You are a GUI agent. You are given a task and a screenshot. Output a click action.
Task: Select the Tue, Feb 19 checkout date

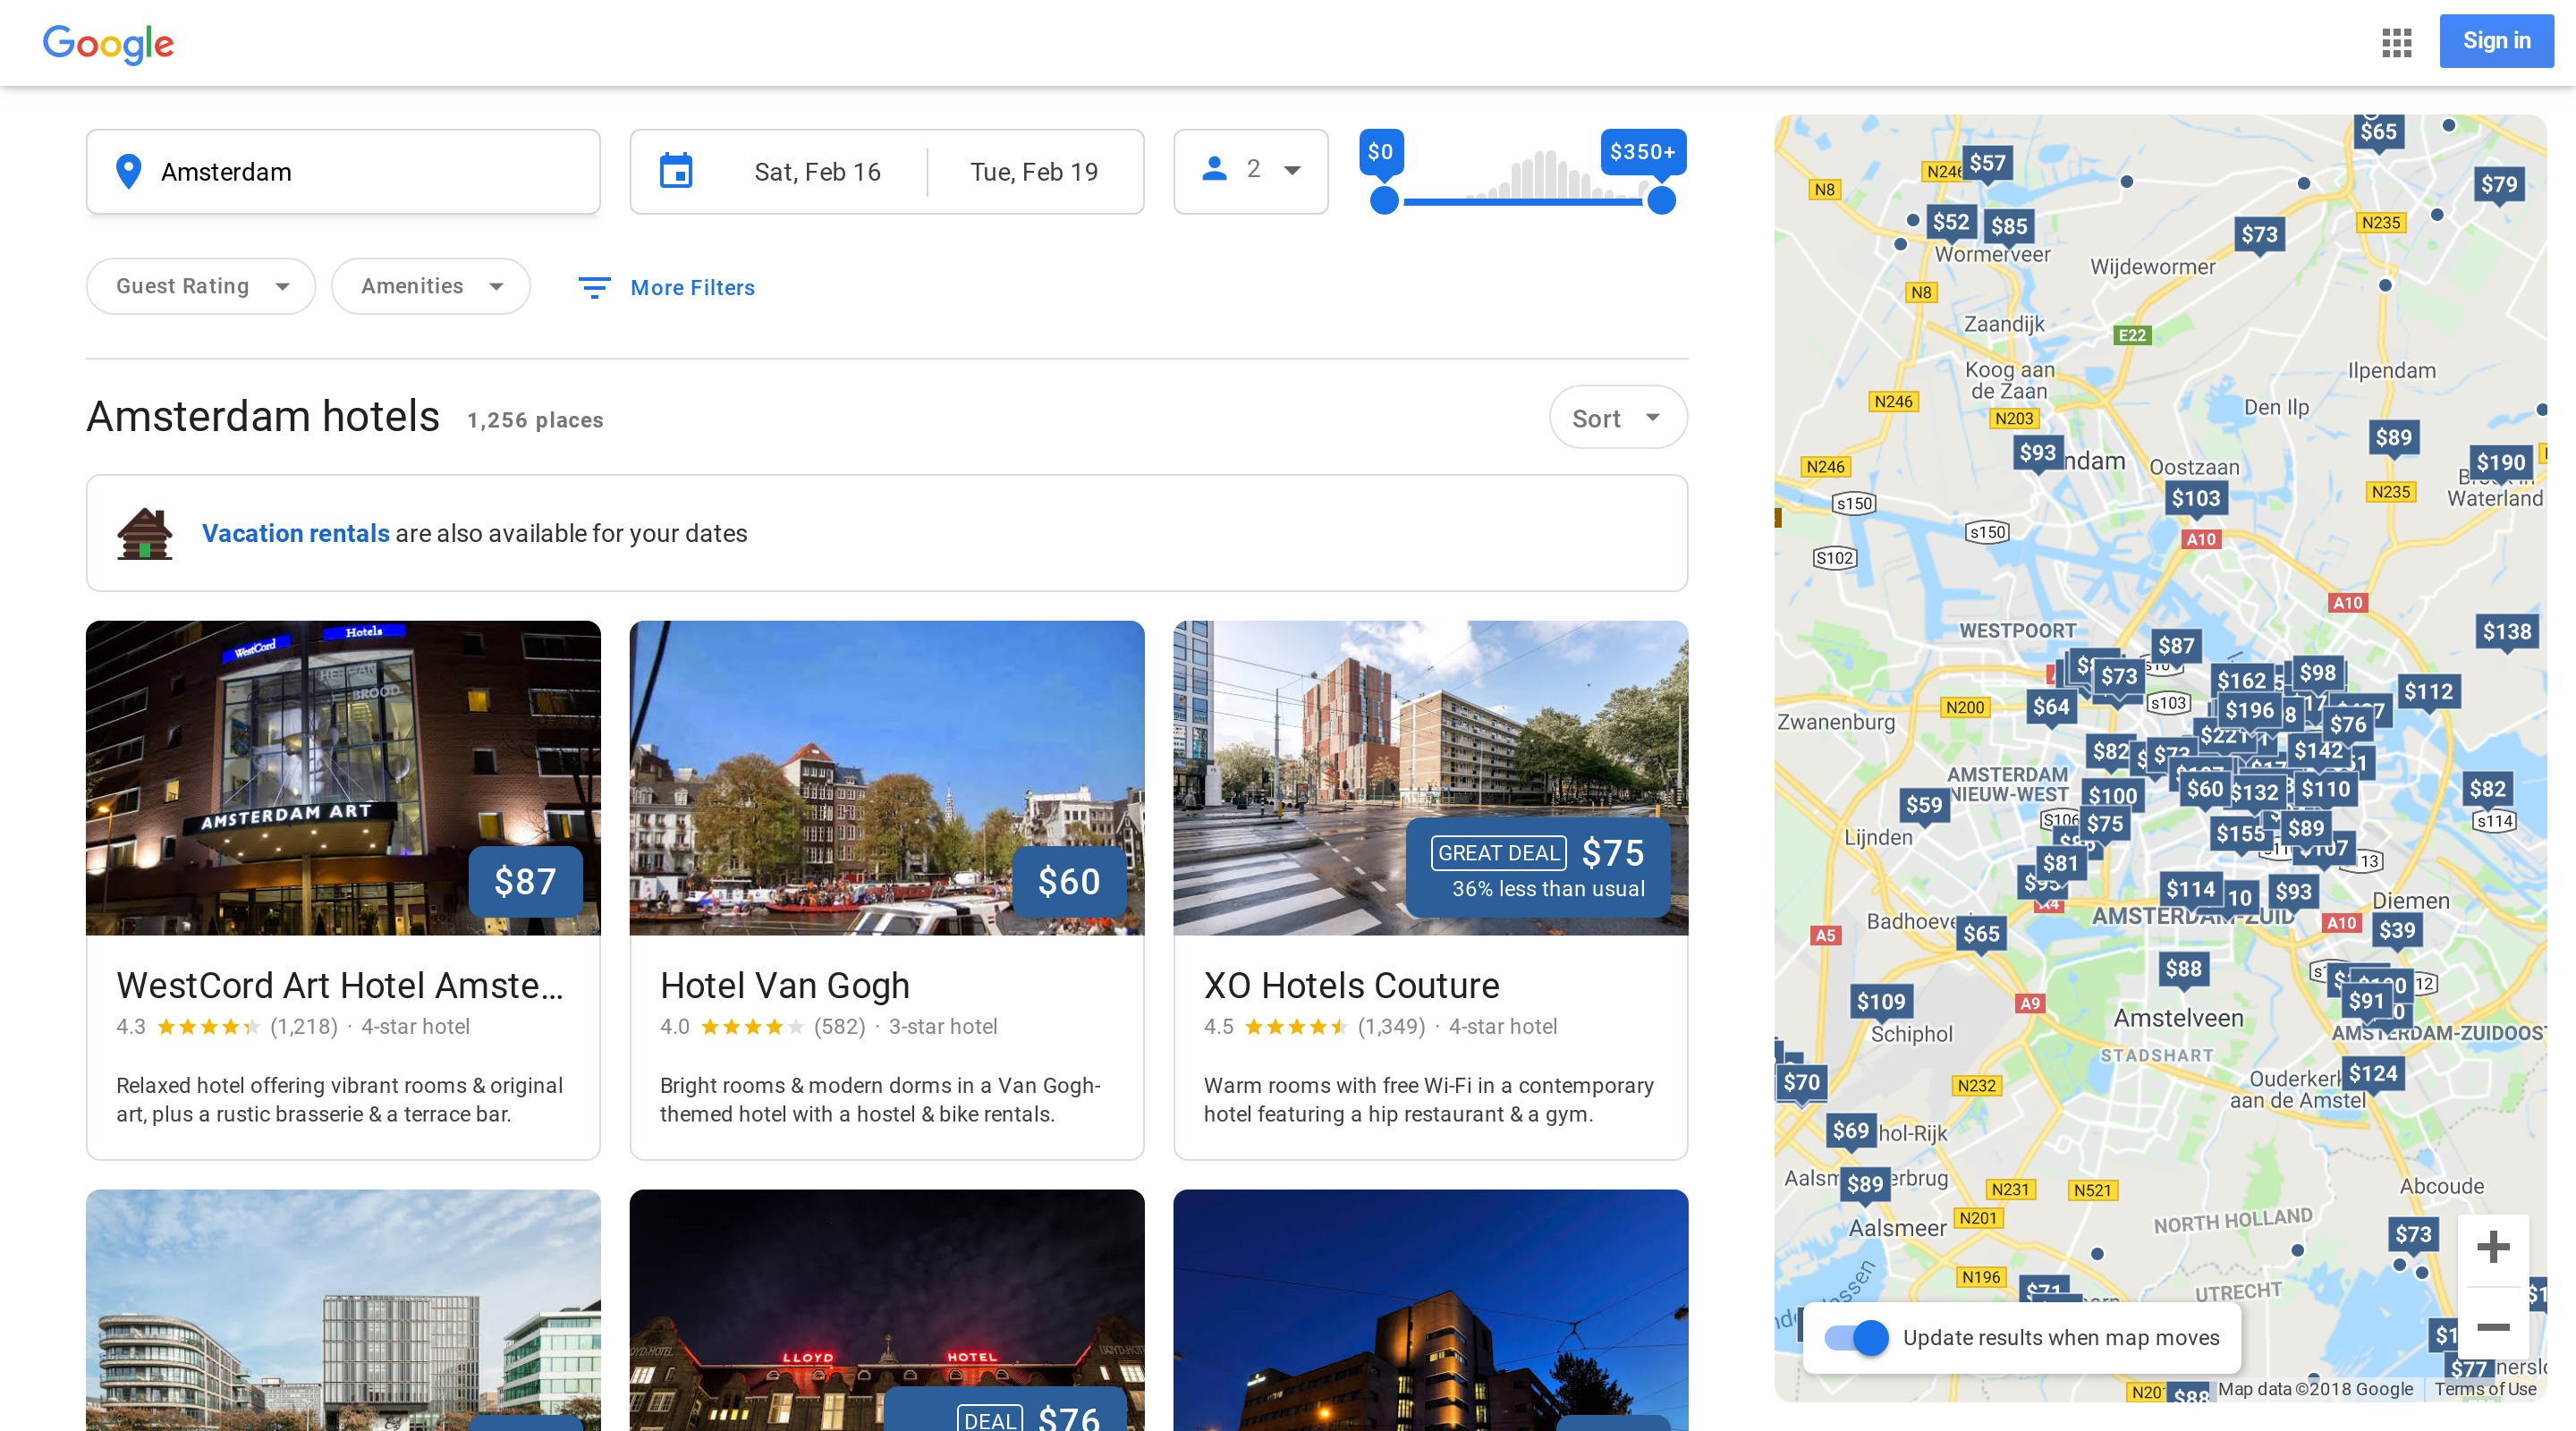[x=1033, y=172]
